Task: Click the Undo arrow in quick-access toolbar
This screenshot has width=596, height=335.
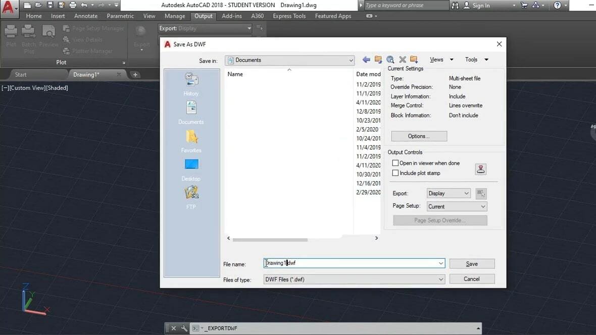Action: (x=84, y=6)
